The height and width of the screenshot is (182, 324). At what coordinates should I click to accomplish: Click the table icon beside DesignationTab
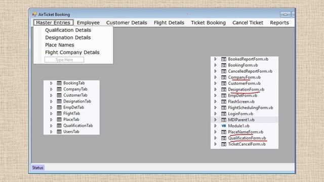click(x=59, y=101)
